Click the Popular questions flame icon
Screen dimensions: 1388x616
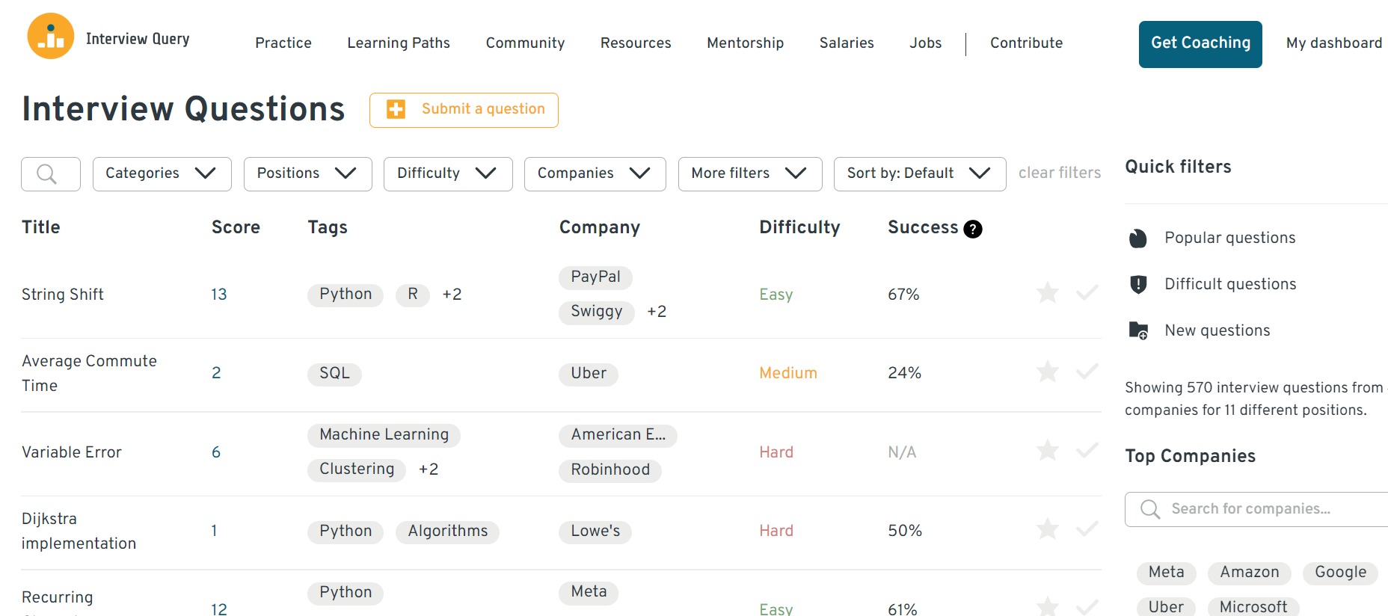click(x=1137, y=238)
